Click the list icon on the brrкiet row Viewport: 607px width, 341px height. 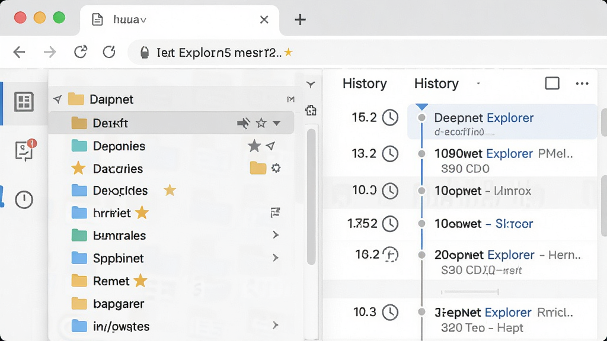(275, 213)
